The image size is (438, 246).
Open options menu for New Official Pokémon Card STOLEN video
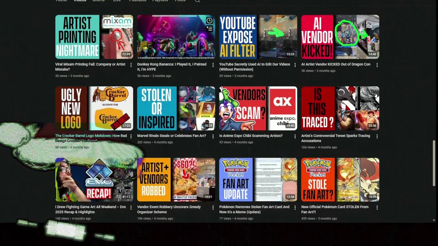tap(377, 208)
